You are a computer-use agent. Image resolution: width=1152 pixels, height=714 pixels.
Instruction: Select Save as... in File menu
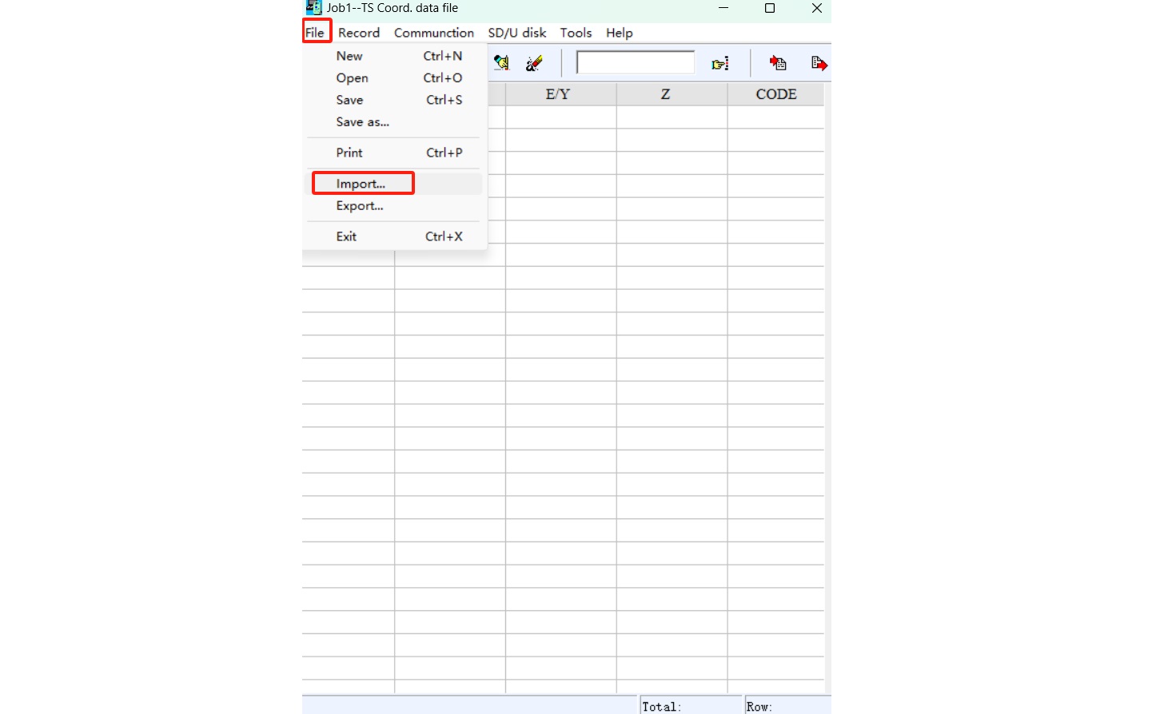[x=362, y=122]
